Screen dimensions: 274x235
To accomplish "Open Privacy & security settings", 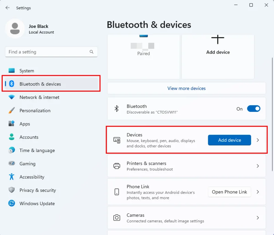I will click(51, 190).
